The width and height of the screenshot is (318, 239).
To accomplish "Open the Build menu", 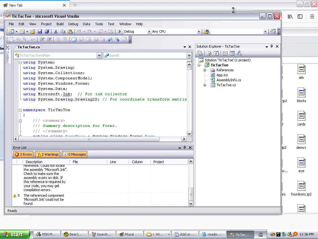I will 60,24.
